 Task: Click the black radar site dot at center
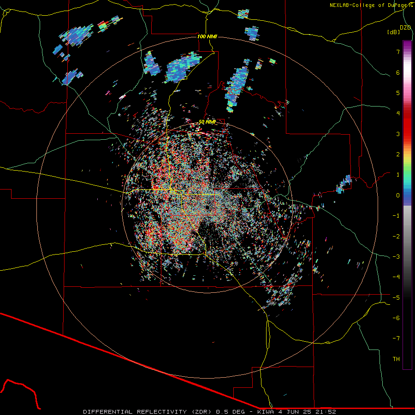tap(207, 207)
